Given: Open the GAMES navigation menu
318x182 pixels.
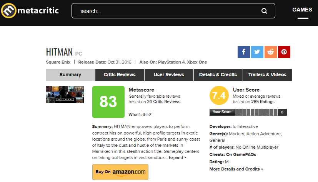Looking at the screenshot, I should pos(302,10).
